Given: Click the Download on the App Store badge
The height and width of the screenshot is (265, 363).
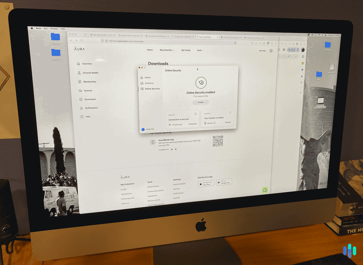Looking at the screenshot, I should [x=205, y=184].
